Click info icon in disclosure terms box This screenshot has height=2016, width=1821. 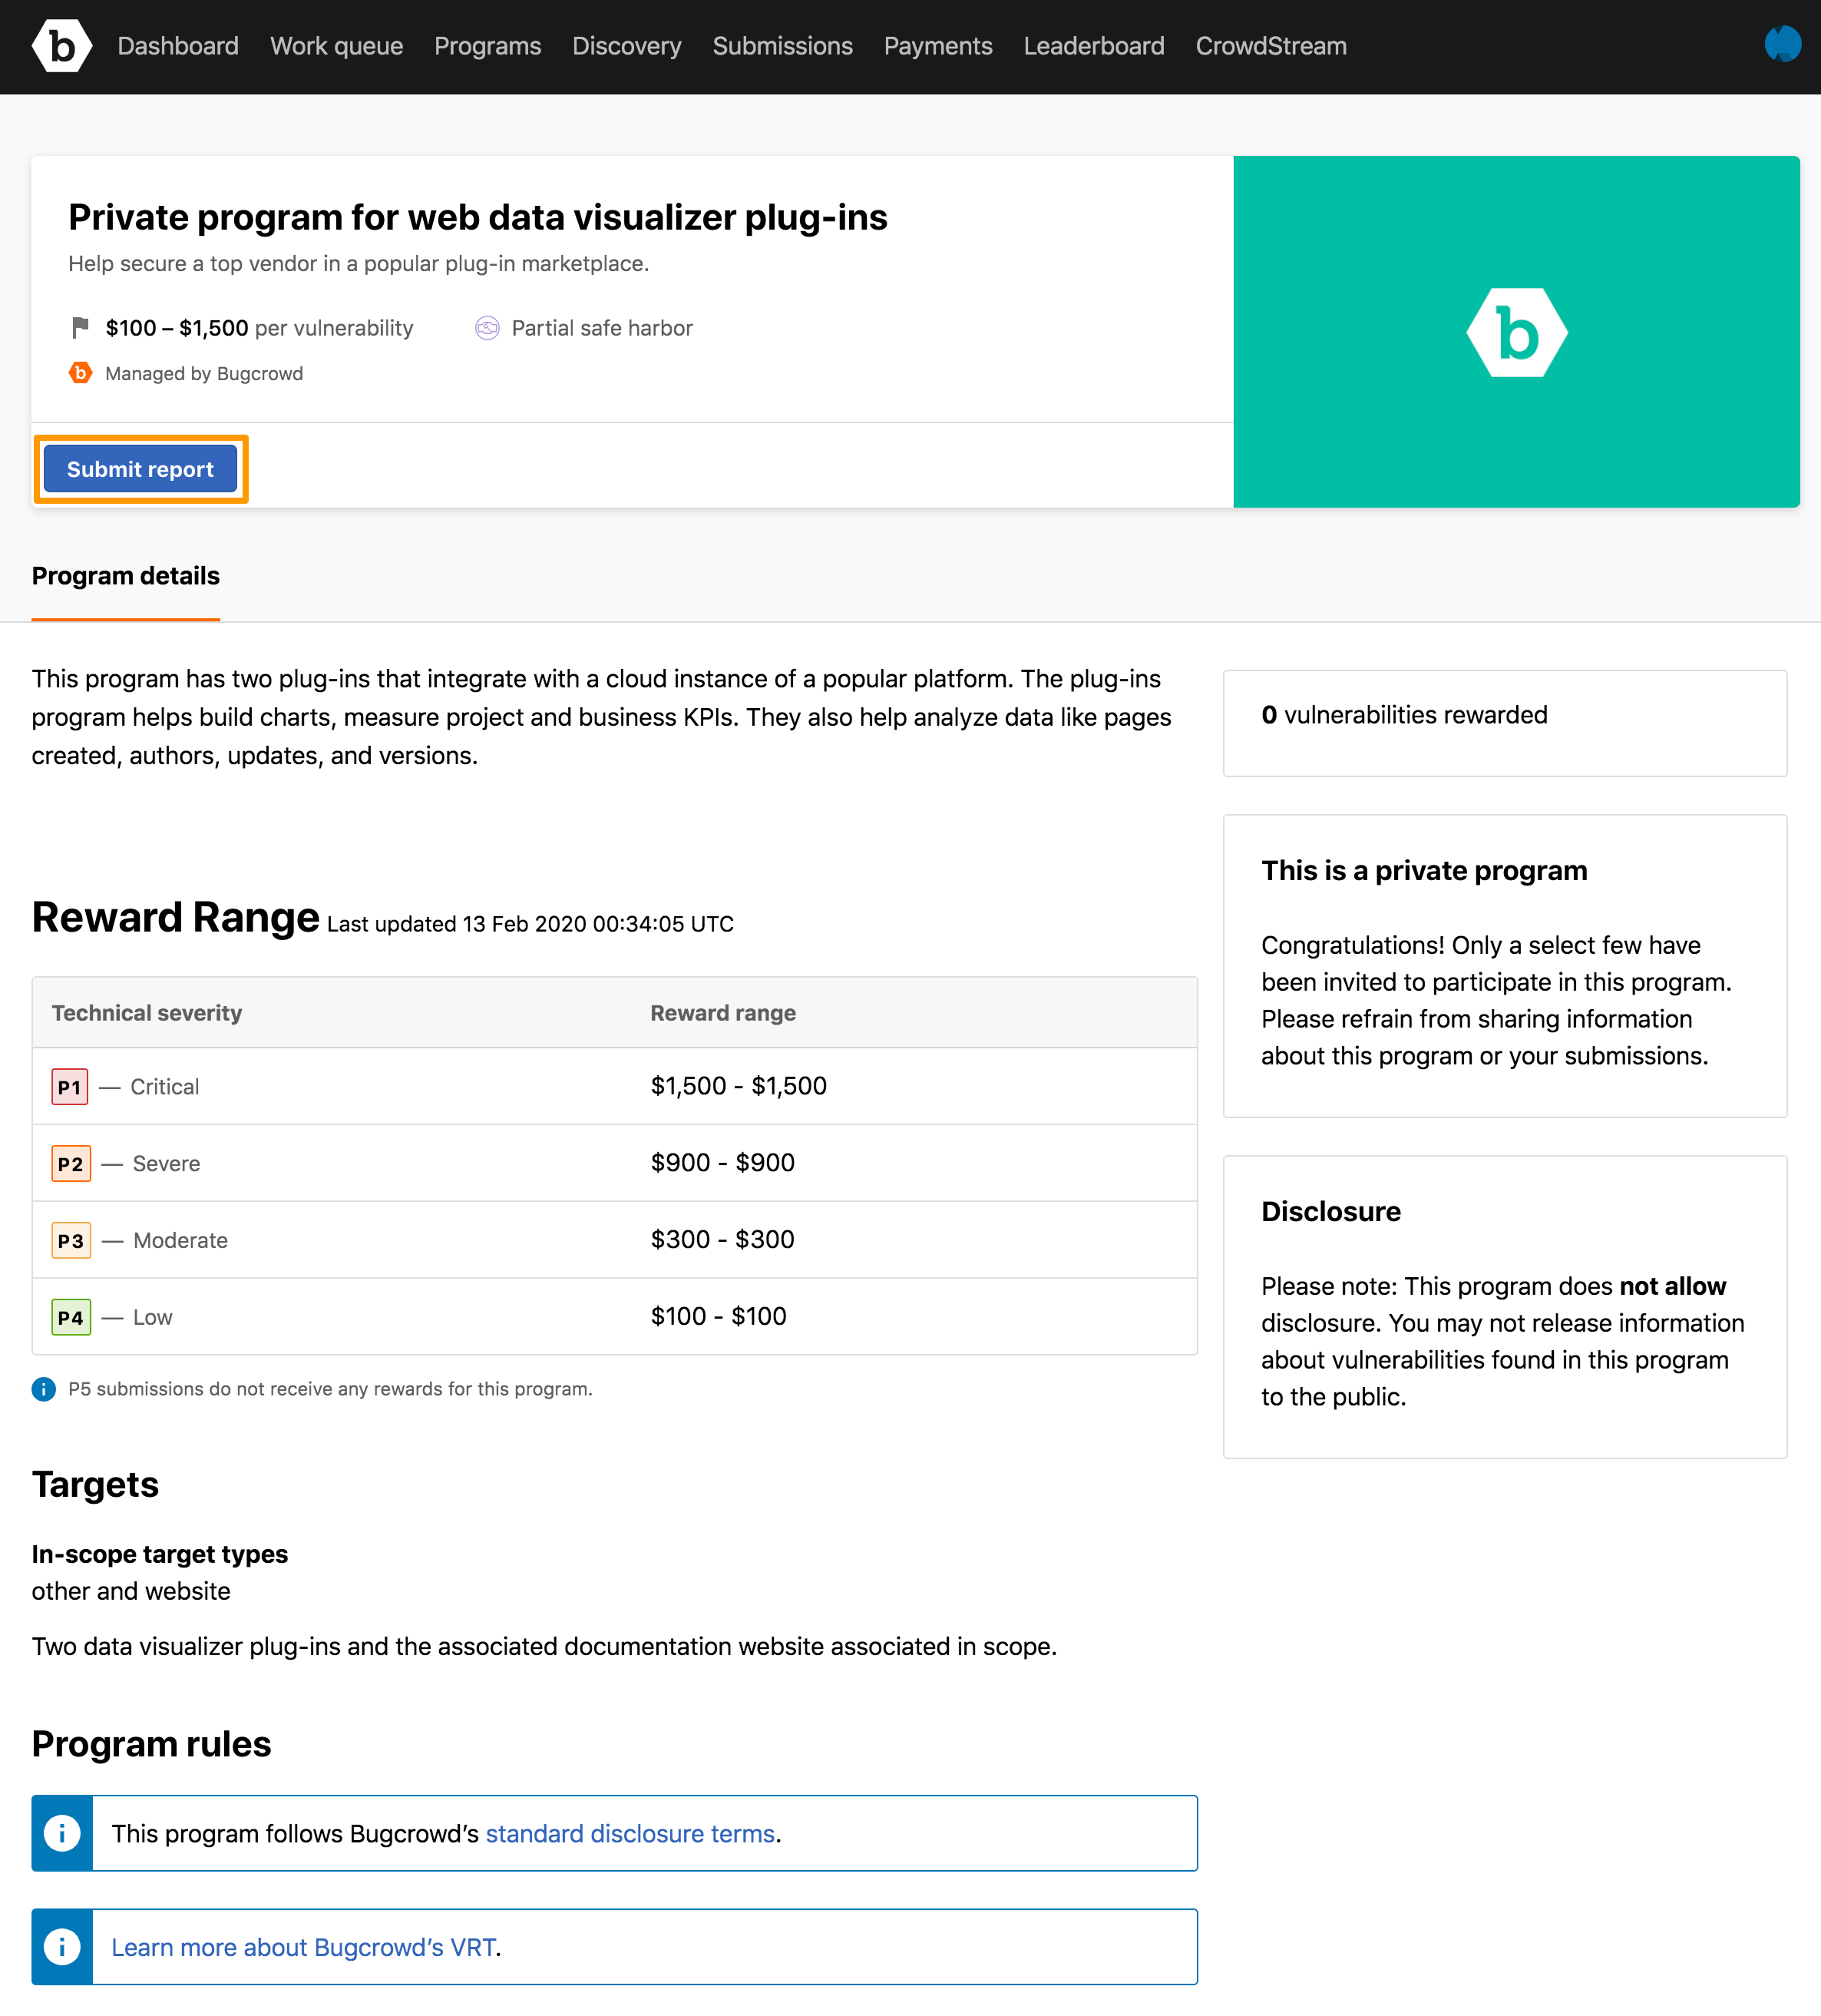pos(62,1833)
